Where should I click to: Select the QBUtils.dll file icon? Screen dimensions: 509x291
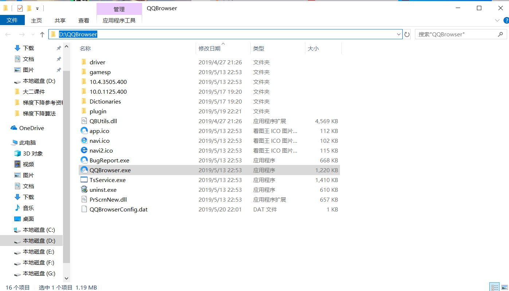coord(84,121)
